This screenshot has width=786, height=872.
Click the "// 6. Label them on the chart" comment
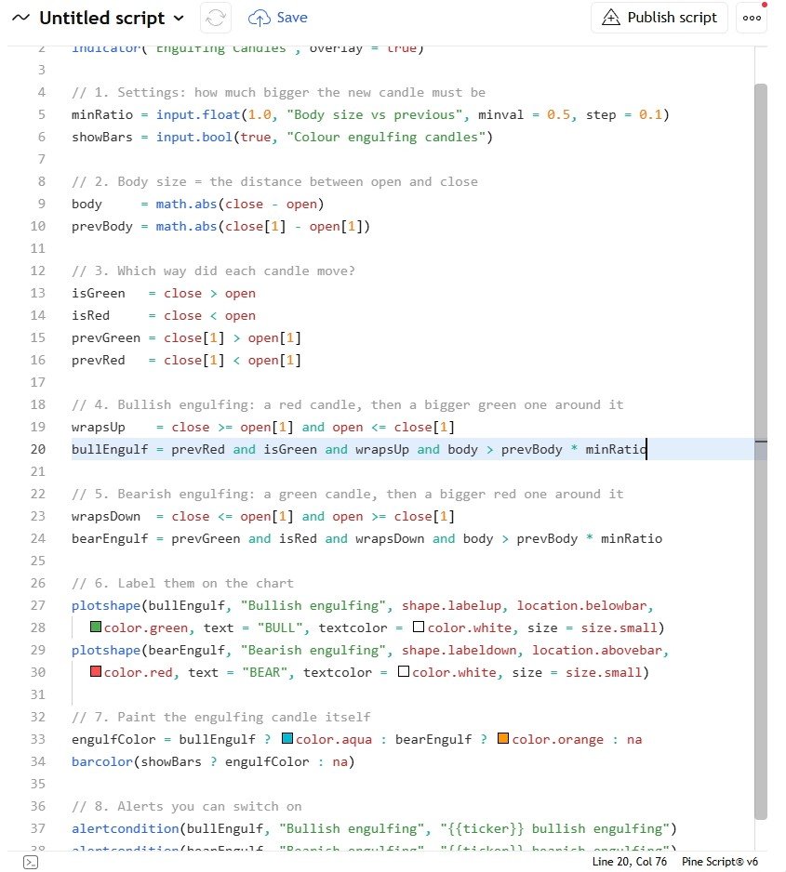(182, 583)
